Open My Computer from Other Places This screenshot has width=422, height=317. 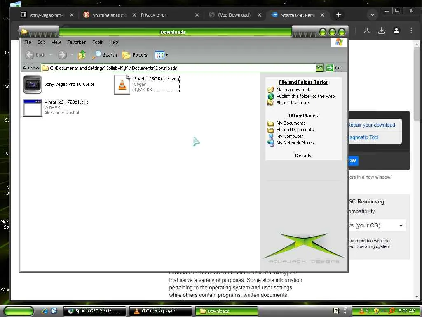290,136
